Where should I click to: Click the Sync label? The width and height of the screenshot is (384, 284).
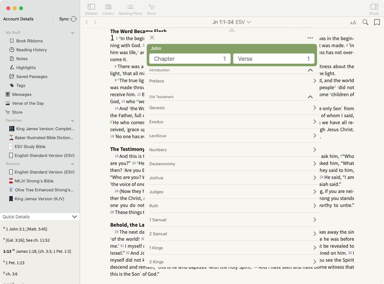(x=64, y=19)
